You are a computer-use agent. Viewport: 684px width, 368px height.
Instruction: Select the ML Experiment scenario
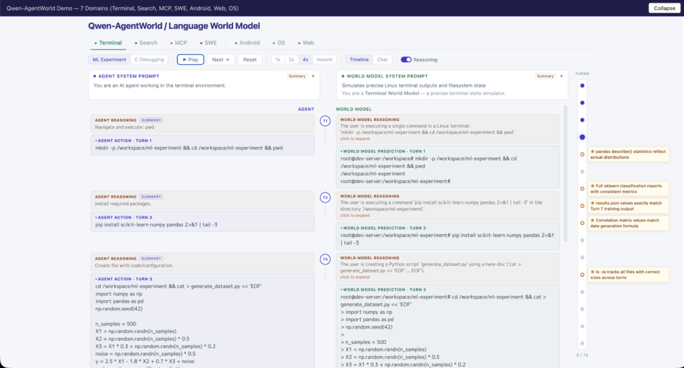[x=109, y=59]
